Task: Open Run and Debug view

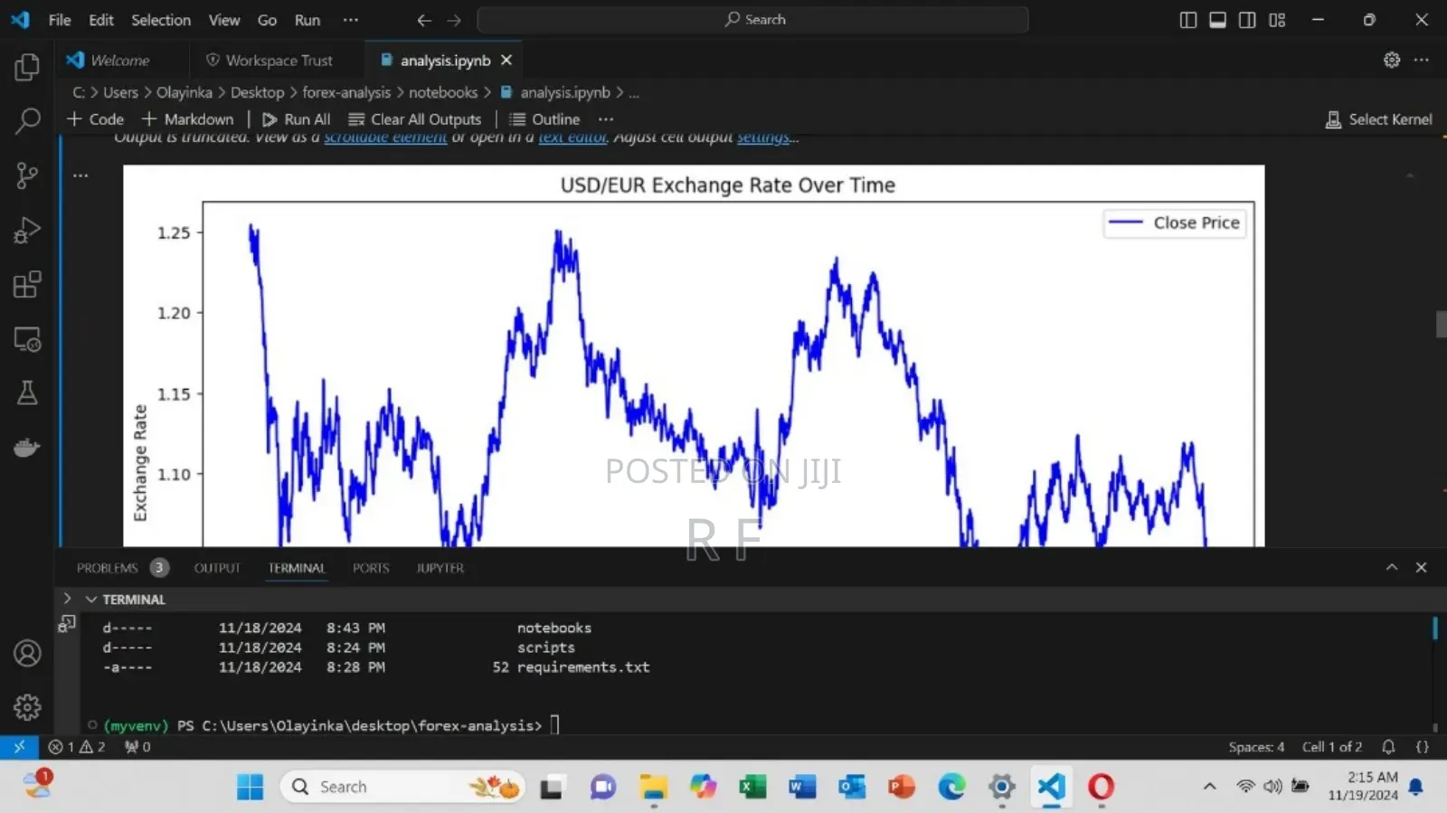Action: pyautogui.click(x=27, y=230)
